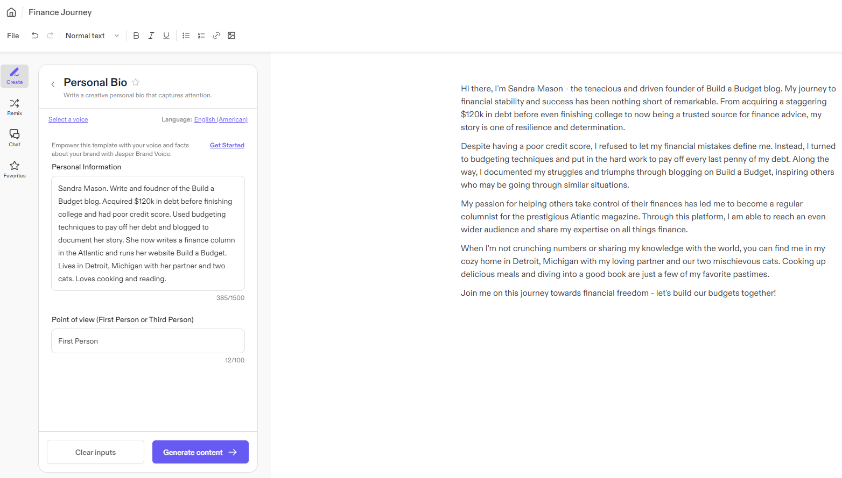842x478 pixels.
Task: Open the Normal text style dropdown
Action: (93, 35)
